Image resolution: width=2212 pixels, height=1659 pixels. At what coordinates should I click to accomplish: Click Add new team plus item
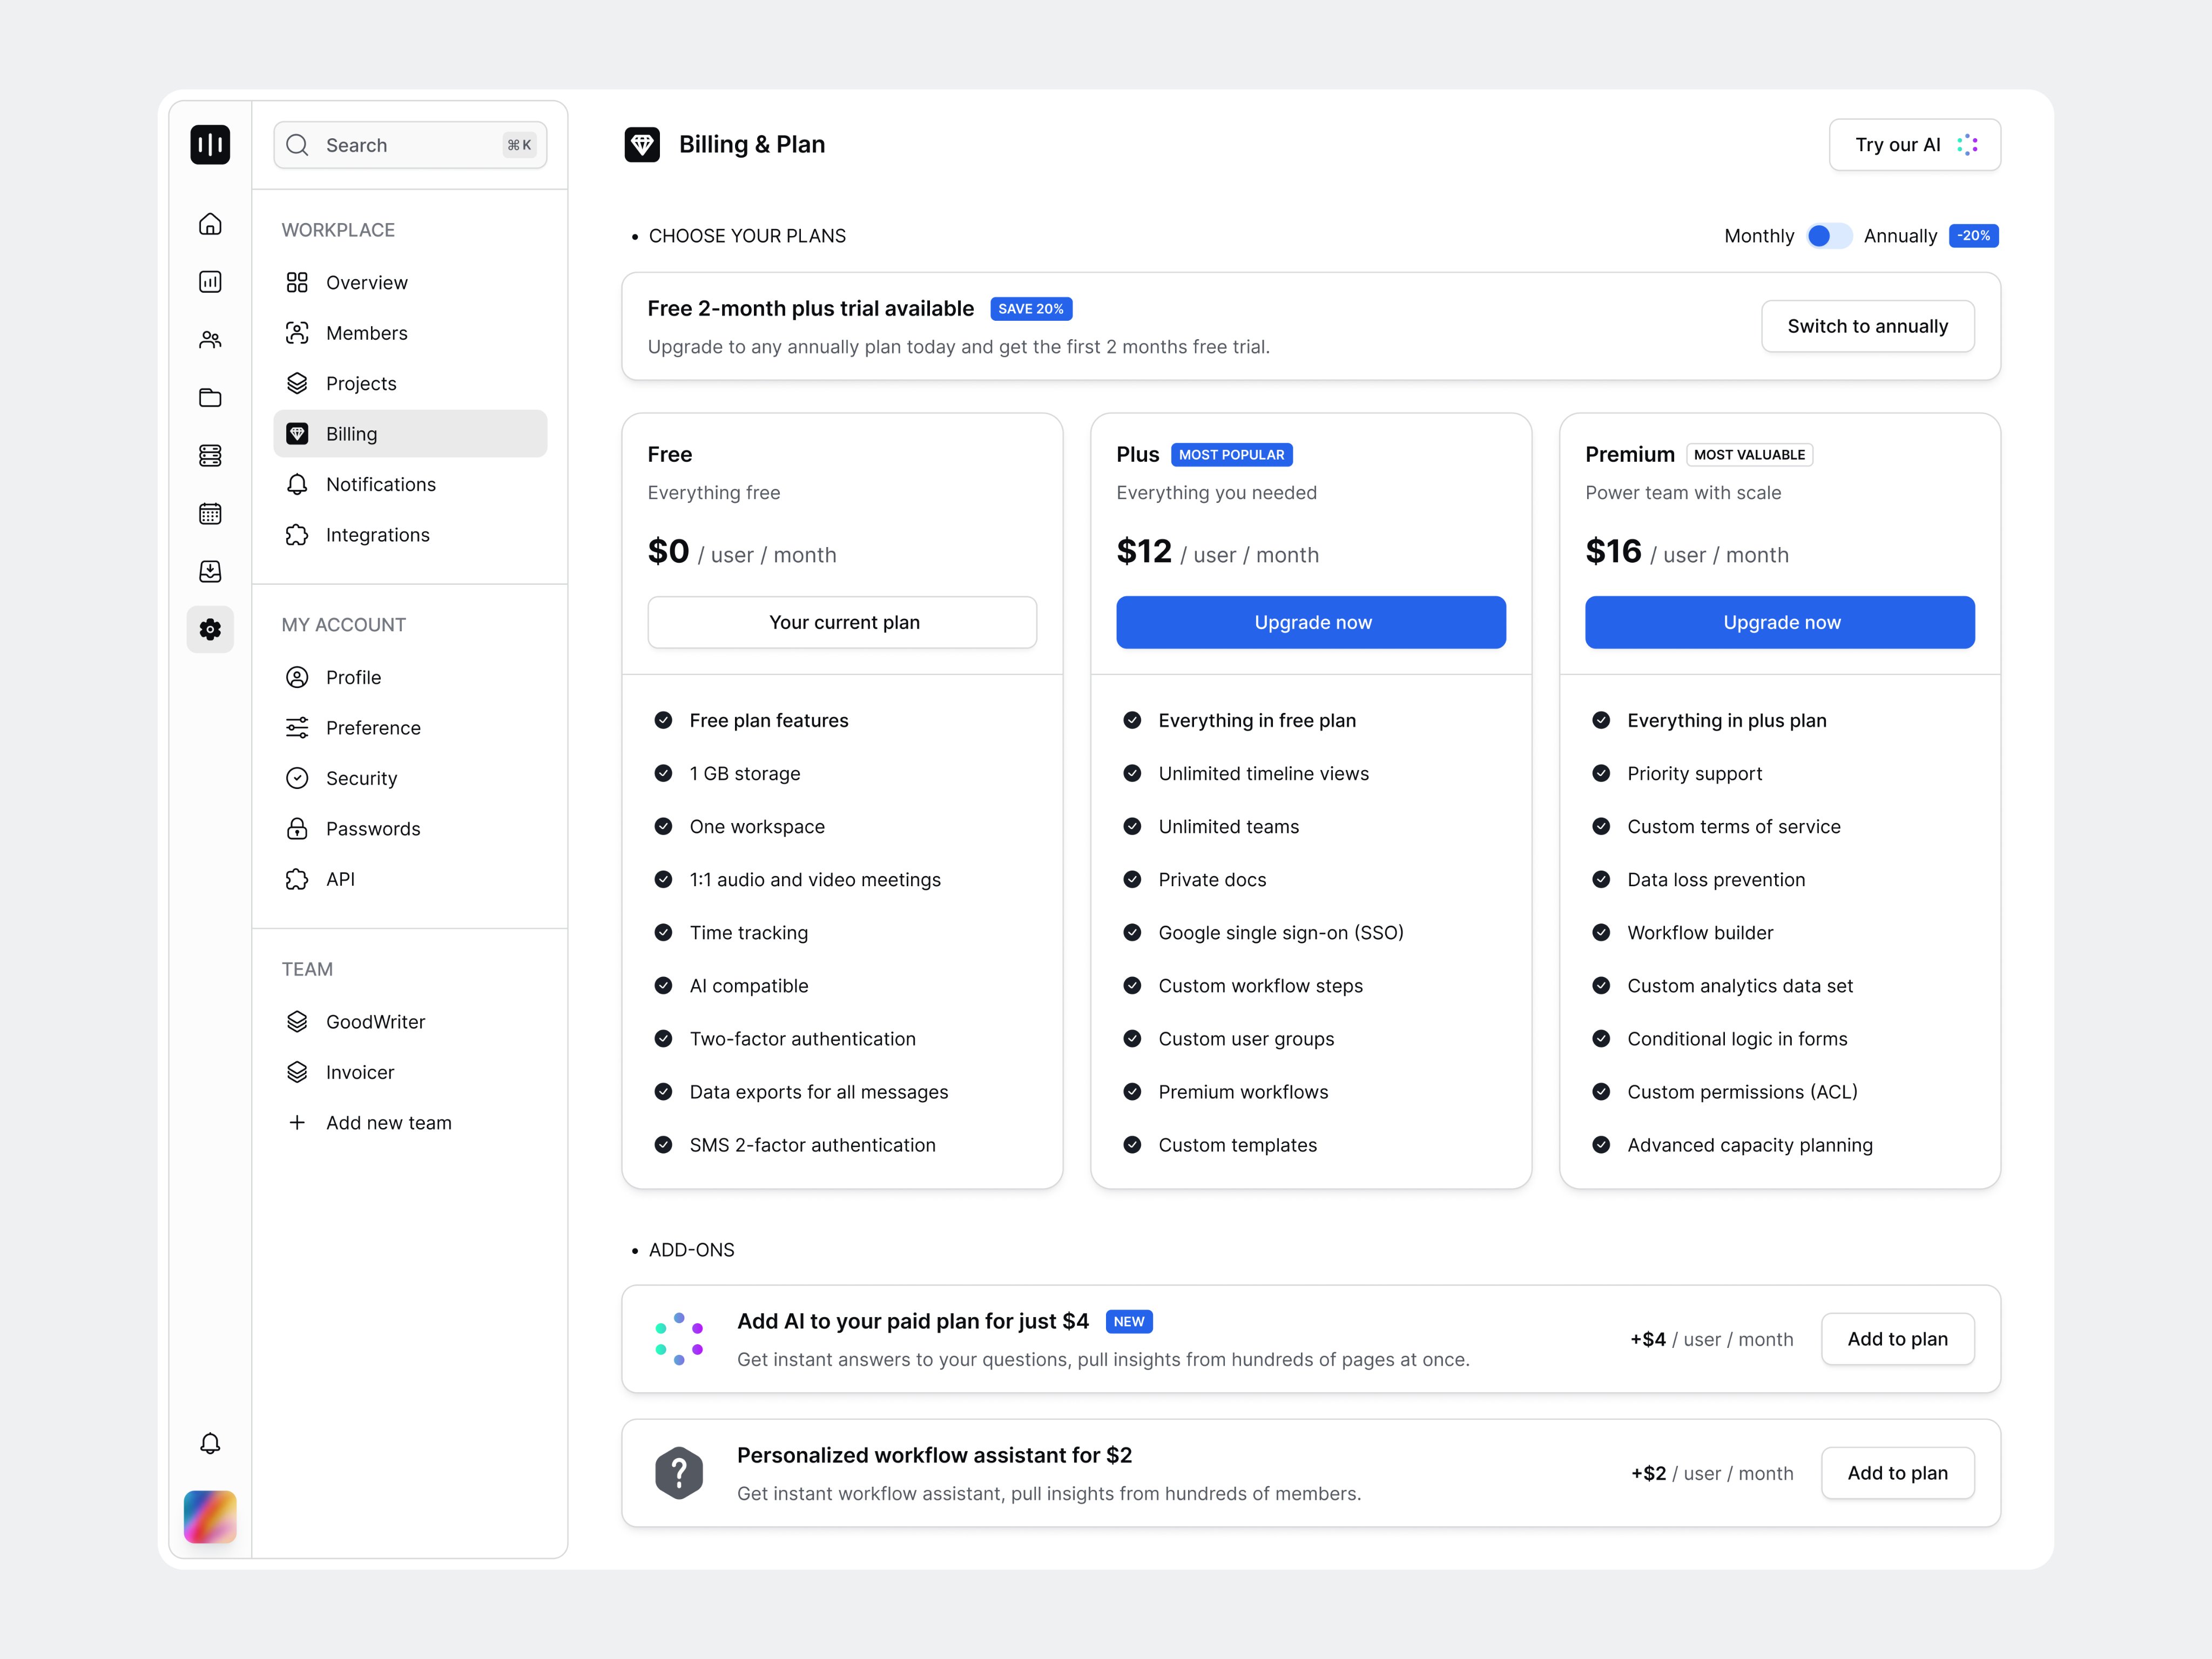[388, 1122]
